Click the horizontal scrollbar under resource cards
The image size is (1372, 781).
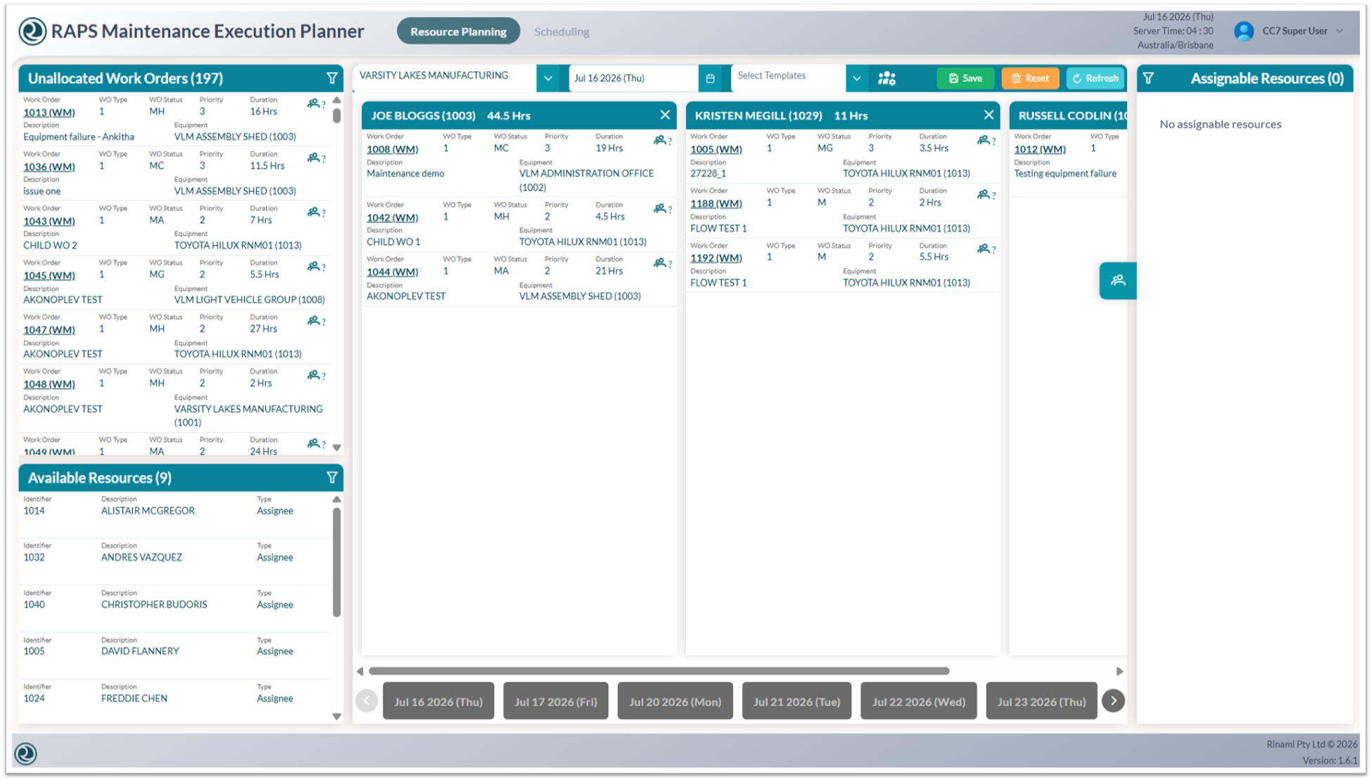pos(659,671)
